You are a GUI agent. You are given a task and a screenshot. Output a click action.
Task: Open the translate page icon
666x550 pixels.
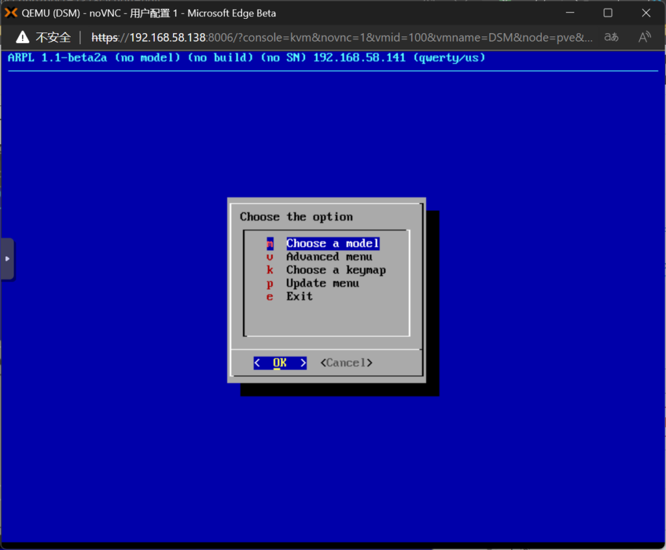(x=611, y=37)
